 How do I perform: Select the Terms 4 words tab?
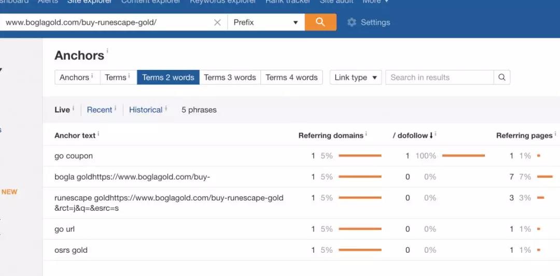pyautogui.click(x=291, y=78)
